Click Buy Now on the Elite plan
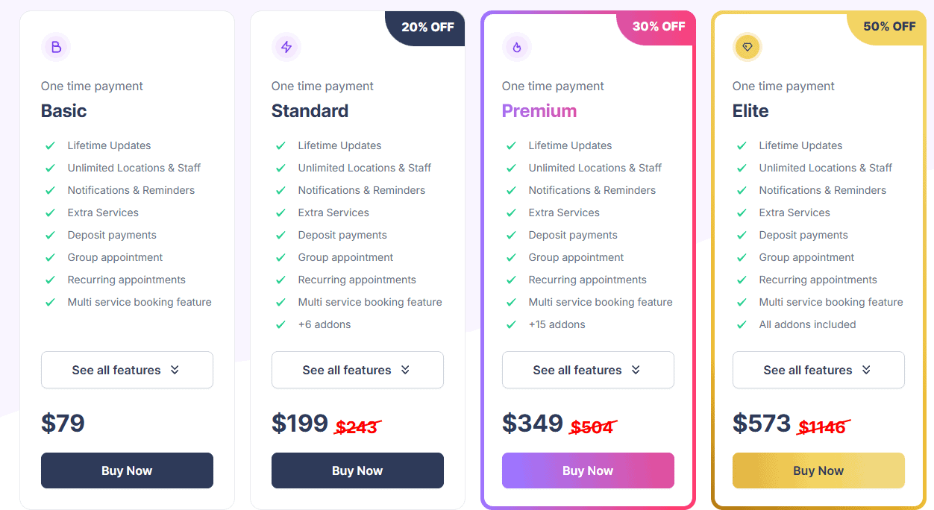 818,470
